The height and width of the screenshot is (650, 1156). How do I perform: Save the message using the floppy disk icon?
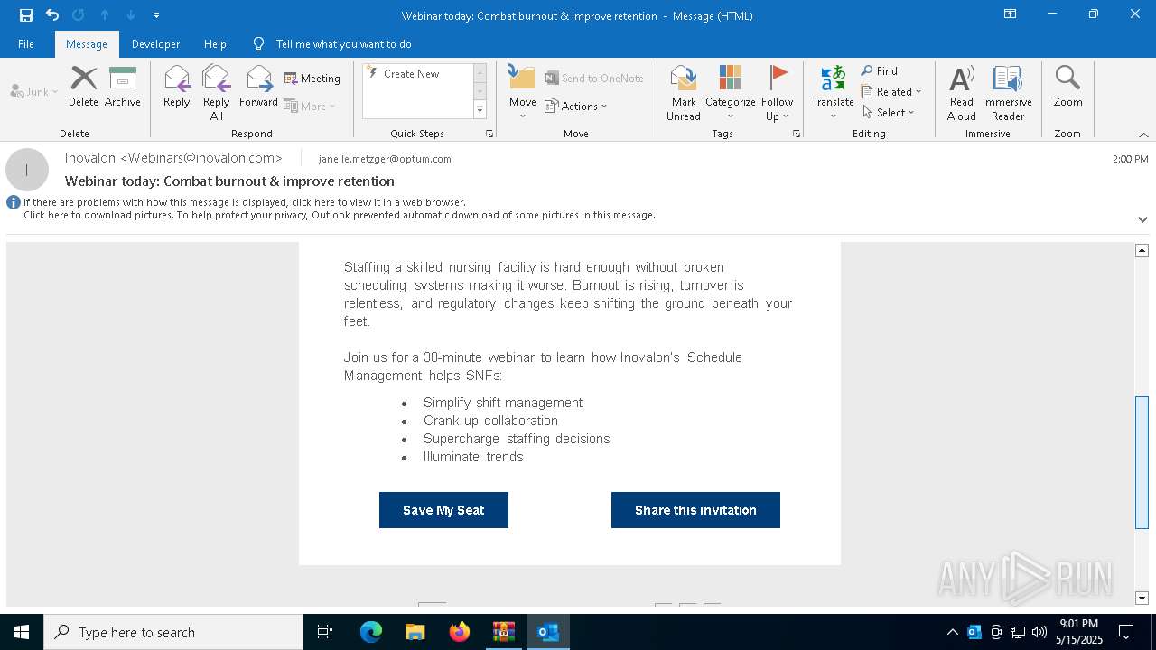26,14
